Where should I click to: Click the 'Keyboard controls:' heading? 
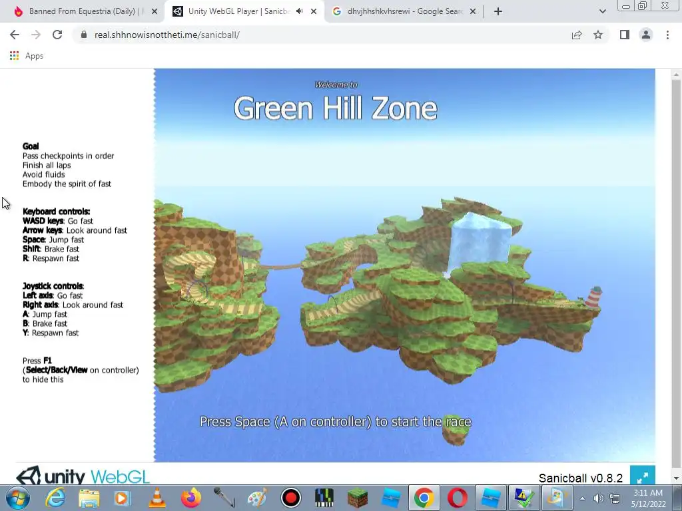56,212
